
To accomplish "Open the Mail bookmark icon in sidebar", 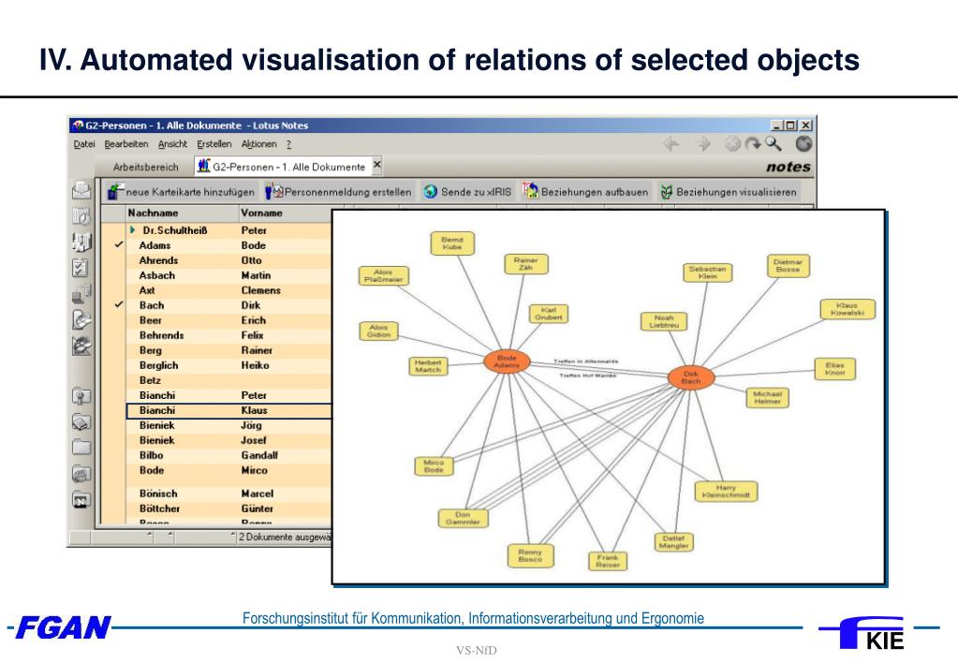I will [81, 191].
